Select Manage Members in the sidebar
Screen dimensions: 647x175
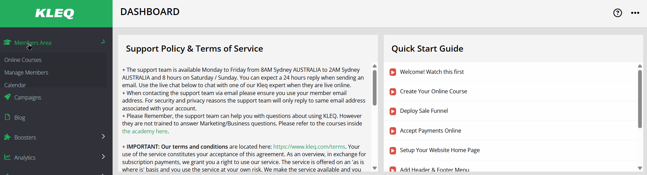26,72
